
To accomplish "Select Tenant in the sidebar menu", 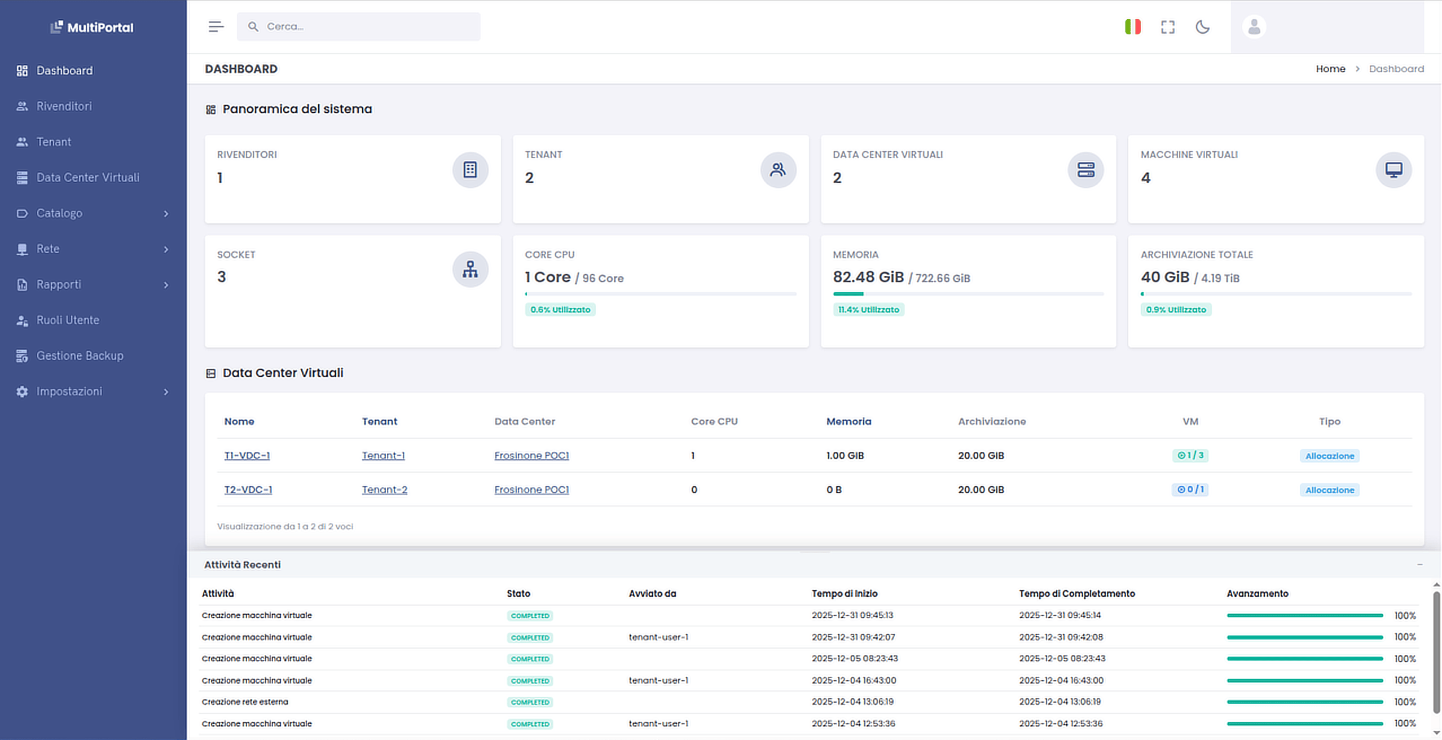I will click(54, 142).
